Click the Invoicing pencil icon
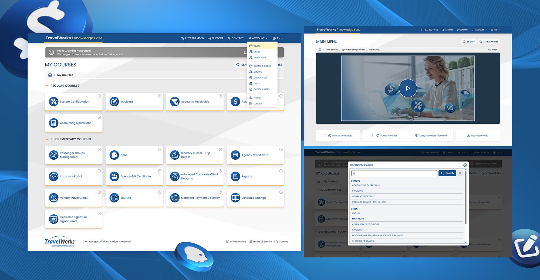 [x=114, y=101]
